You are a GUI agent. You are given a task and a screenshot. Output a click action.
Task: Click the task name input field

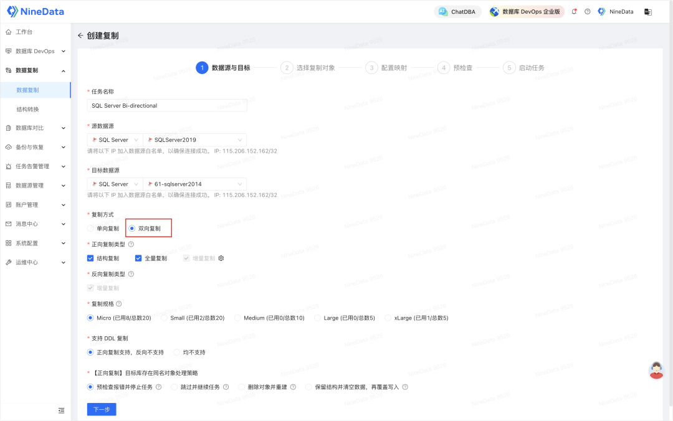(x=167, y=106)
